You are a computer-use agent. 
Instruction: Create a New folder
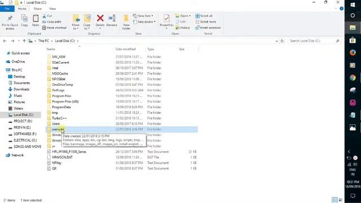coord(126,23)
